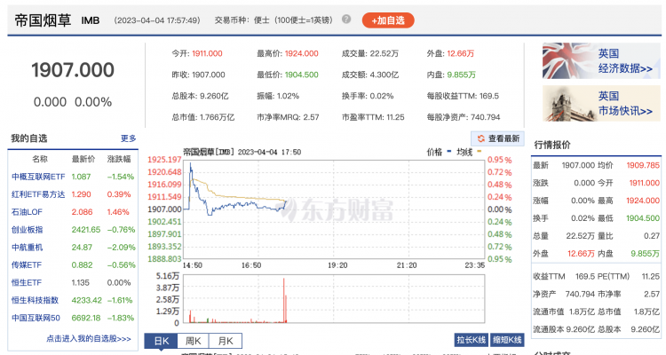This screenshot has height=355, width=666.
Task: Click the volume spike bar in chart
Action: click(284, 300)
